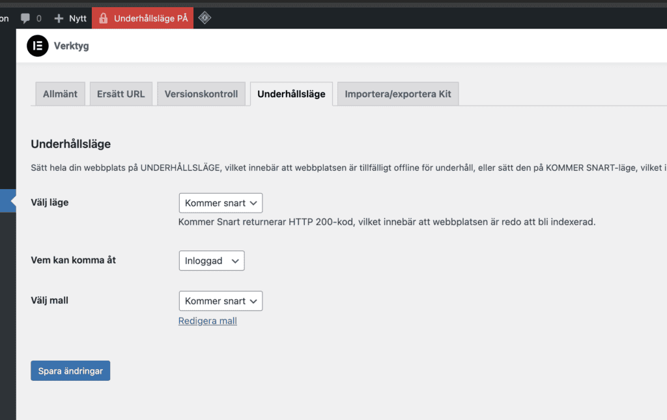Image resolution: width=667 pixels, height=420 pixels.
Task: Click the Redigera mall link
Action: pyautogui.click(x=208, y=321)
